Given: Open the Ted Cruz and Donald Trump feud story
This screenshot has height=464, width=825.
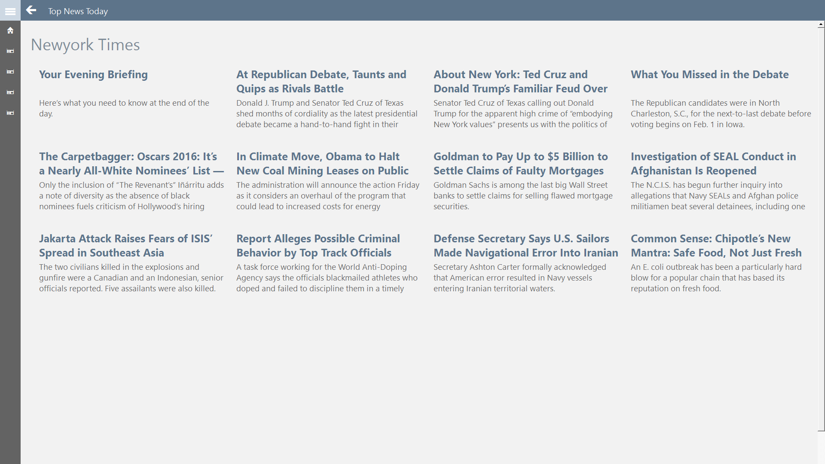Looking at the screenshot, I should pyautogui.click(x=520, y=81).
